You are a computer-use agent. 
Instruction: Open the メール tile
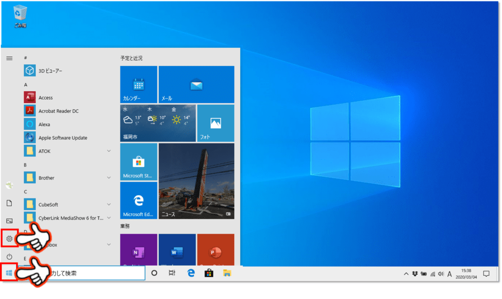coord(196,84)
